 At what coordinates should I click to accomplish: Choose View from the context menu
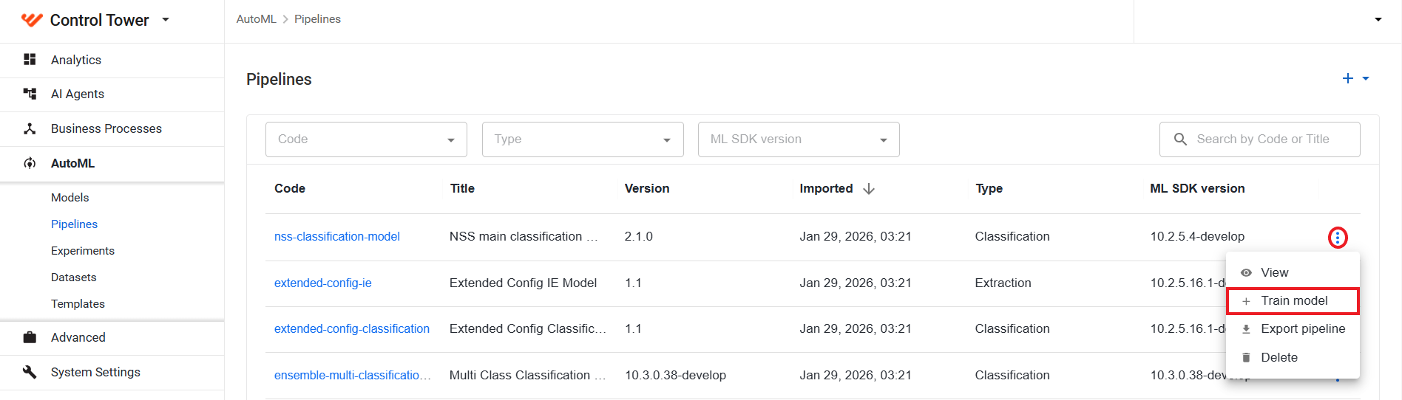pyautogui.click(x=1293, y=272)
